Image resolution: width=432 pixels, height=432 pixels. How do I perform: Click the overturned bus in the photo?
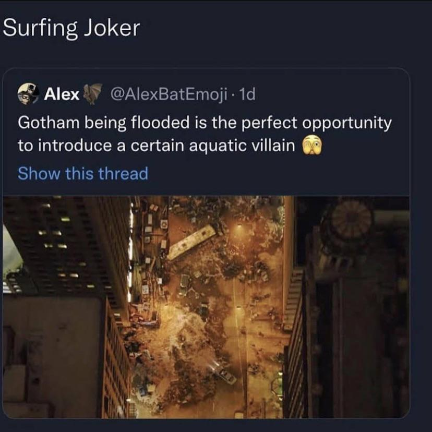point(191,242)
